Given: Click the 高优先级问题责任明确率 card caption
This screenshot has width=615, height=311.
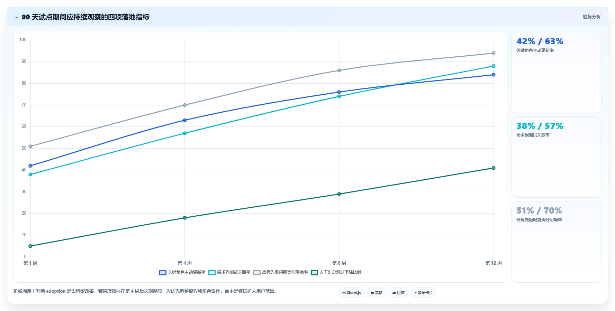Looking at the screenshot, I should click(539, 220).
